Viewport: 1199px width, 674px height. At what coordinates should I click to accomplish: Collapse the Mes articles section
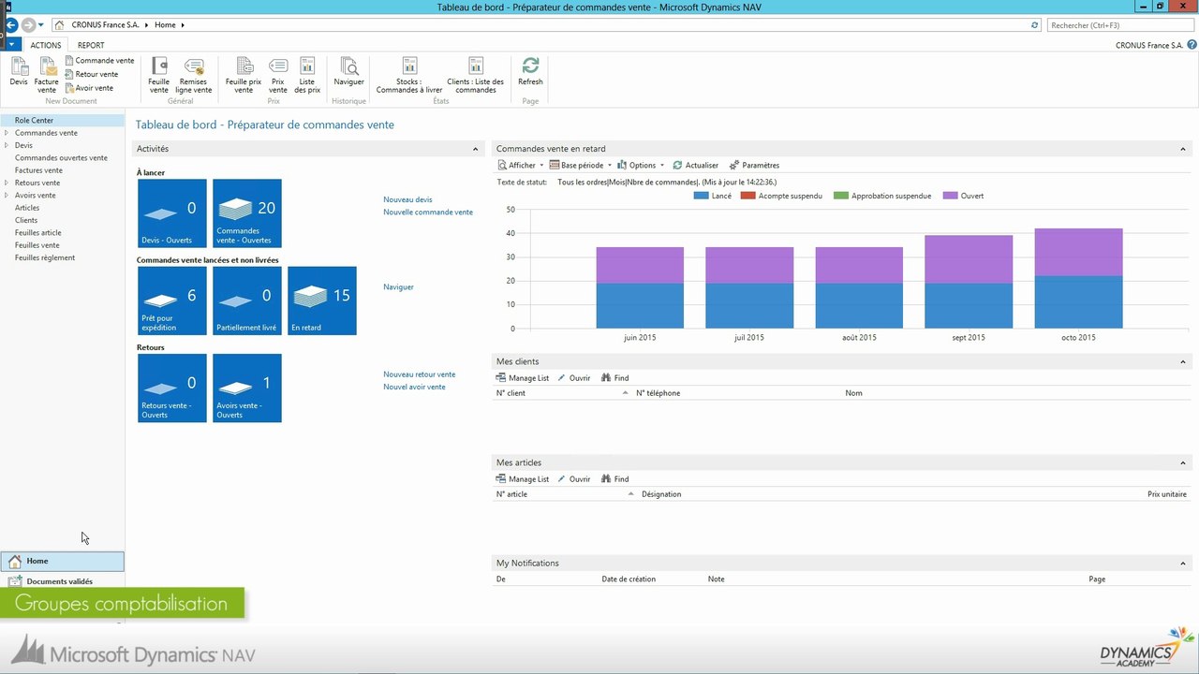(x=1183, y=462)
